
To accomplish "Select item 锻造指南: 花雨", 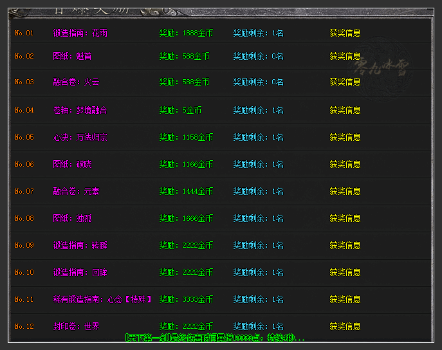I will coord(80,33).
